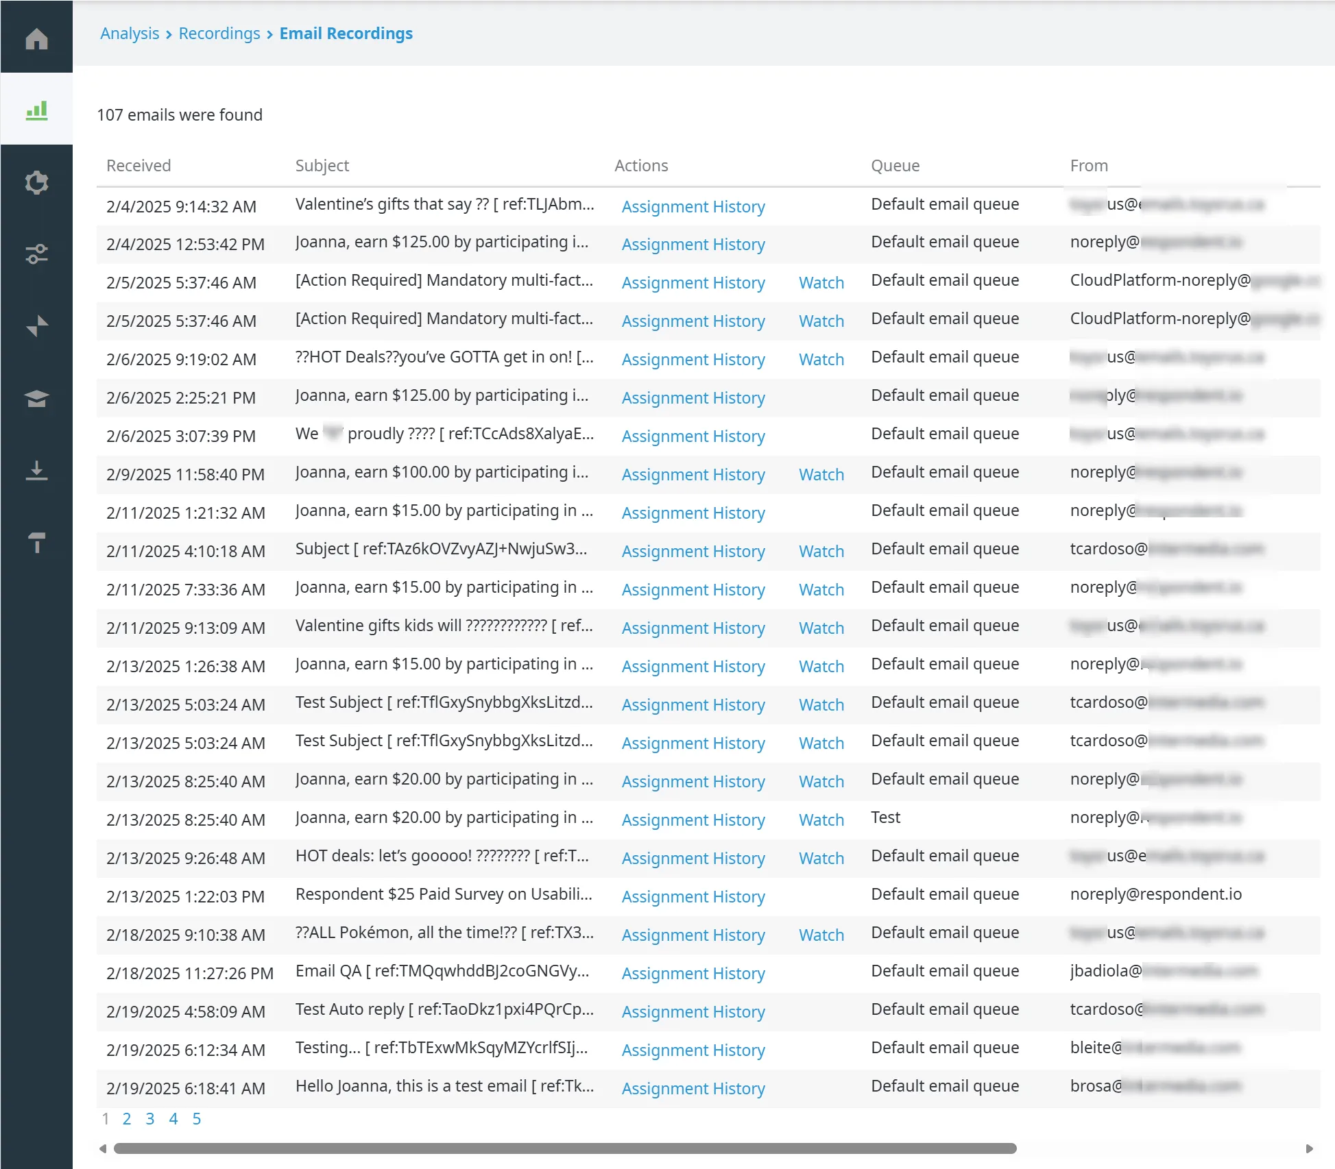Image resolution: width=1335 pixels, height=1169 pixels.
Task: Open the paint roller sidebar icon
Action: pyautogui.click(x=36, y=542)
